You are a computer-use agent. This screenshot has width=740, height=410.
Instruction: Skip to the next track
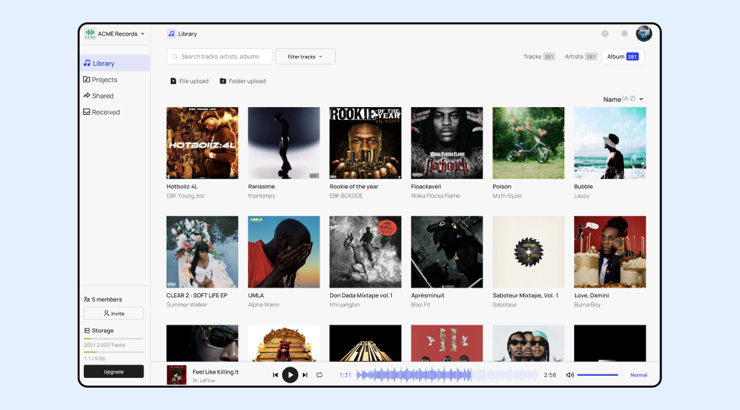pos(305,375)
